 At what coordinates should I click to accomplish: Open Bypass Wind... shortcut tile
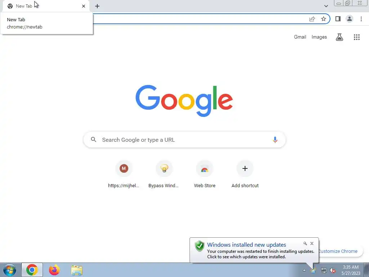tap(164, 174)
